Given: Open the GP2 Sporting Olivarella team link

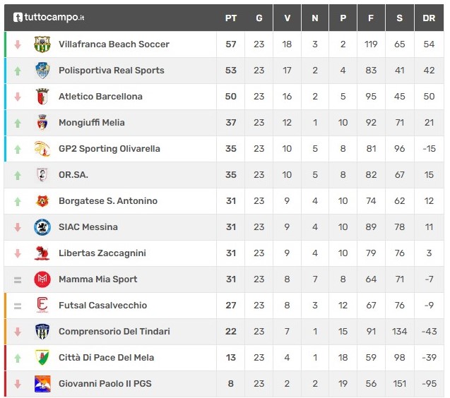Looking at the screenshot, I should [x=109, y=149].
